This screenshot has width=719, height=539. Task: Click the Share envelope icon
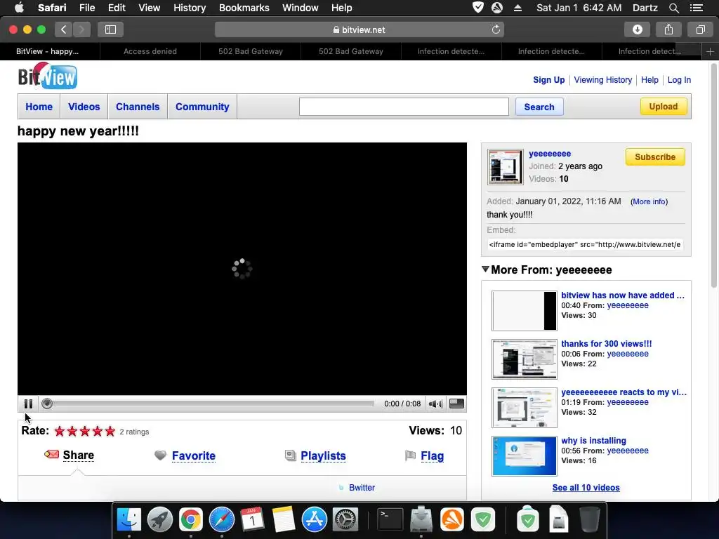point(51,455)
